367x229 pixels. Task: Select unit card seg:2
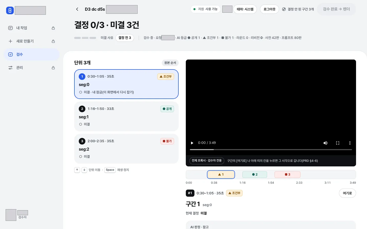[126, 149]
